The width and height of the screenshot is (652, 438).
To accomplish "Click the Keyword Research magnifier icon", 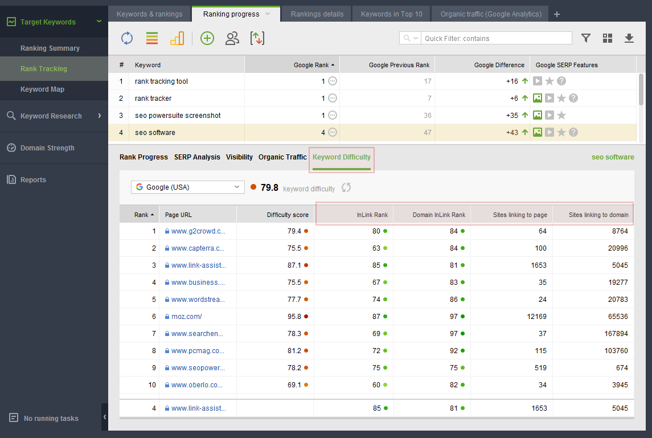I will coord(11,116).
